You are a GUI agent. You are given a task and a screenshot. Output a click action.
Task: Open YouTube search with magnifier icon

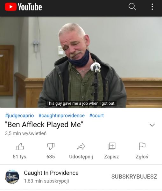[x=132, y=7]
